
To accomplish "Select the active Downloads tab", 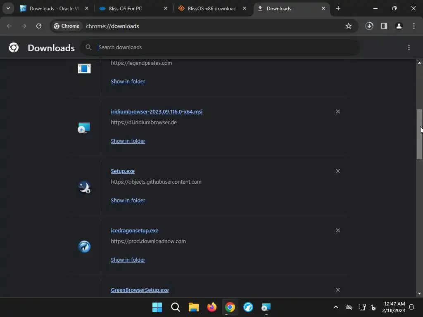I will (x=291, y=9).
